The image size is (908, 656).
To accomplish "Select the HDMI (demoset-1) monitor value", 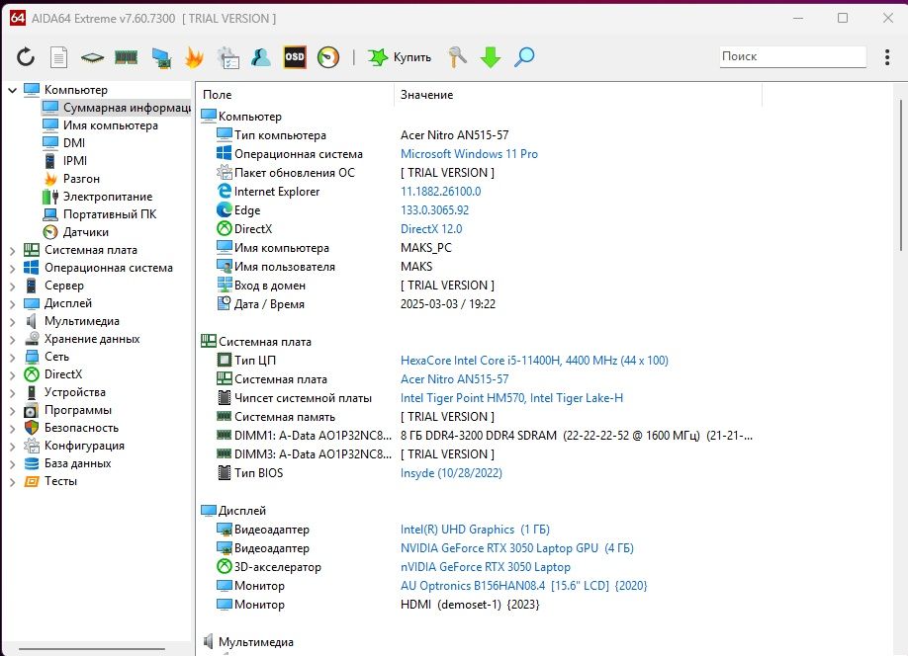I will click(470, 605).
